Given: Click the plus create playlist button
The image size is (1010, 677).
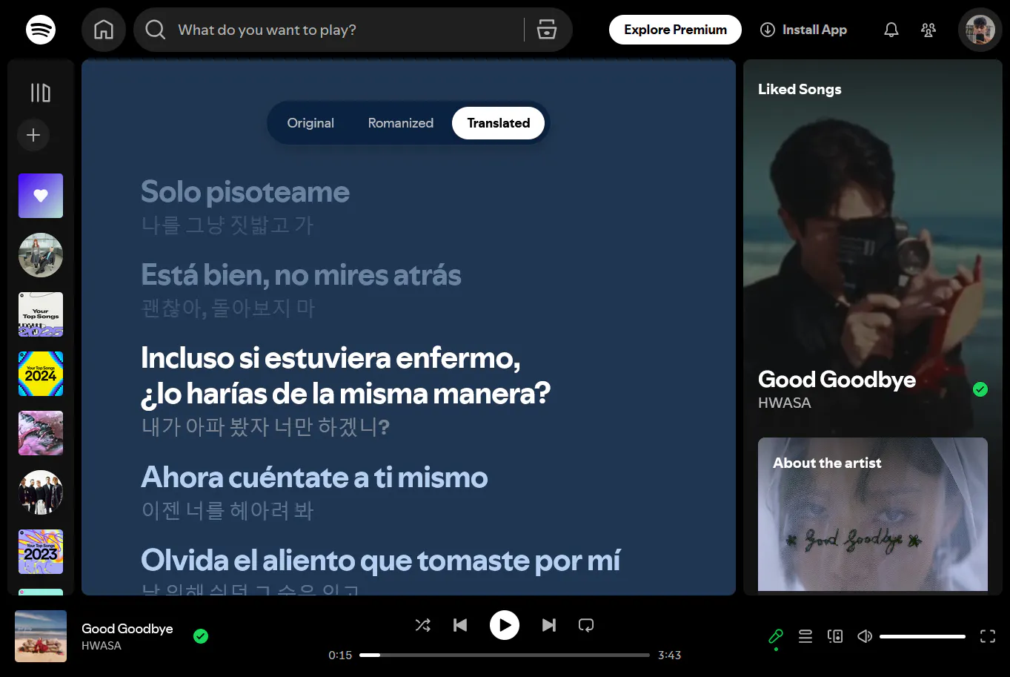Looking at the screenshot, I should pyautogui.click(x=33, y=135).
